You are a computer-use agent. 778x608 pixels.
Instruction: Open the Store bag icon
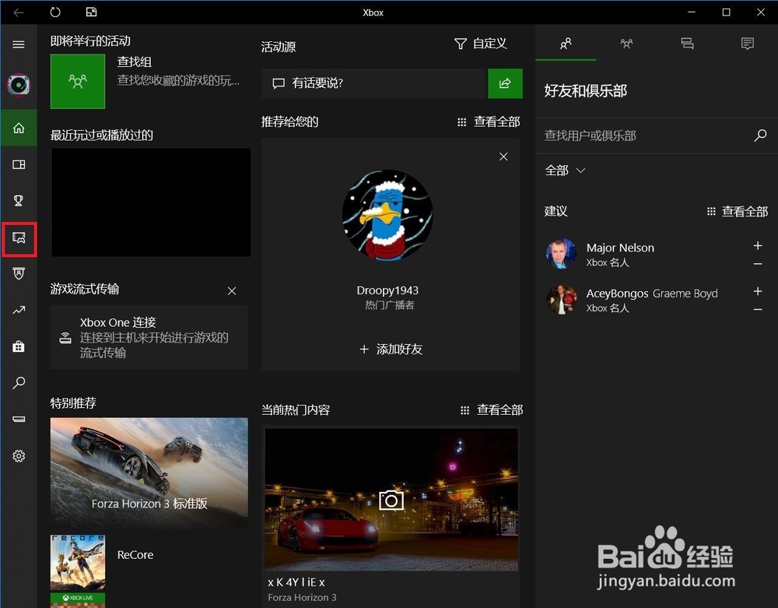[19, 346]
